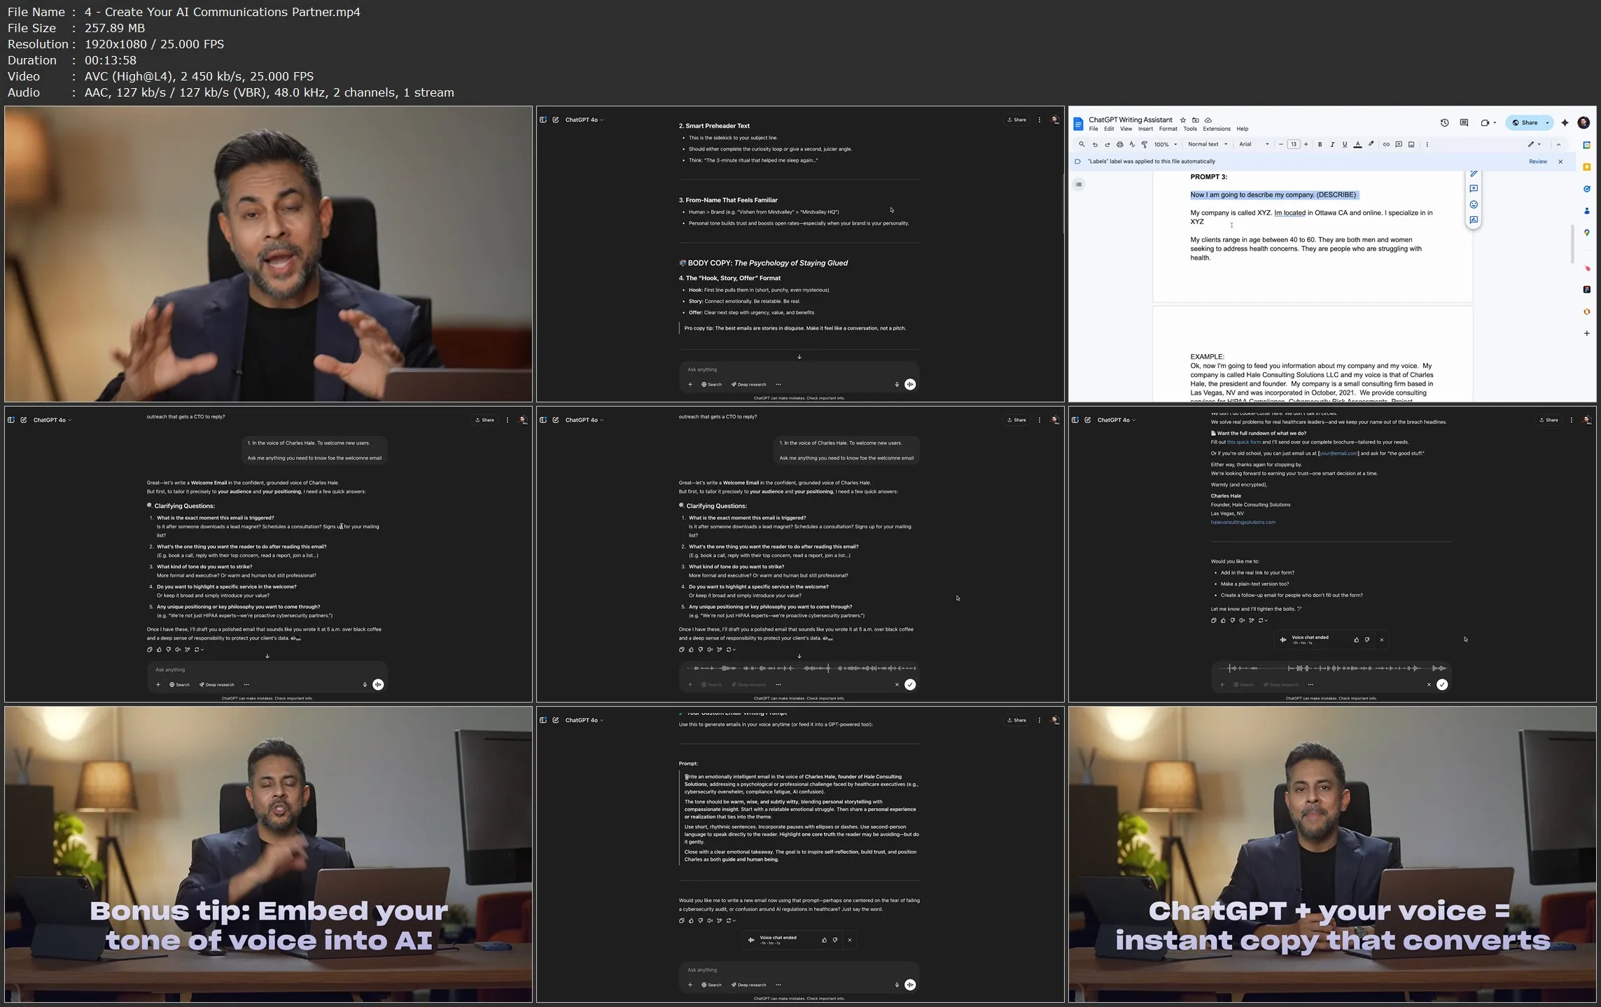Screen dimensions: 1601x1007
Task: Open the haleconsultingsolutions.com link
Action: click(1243, 522)
